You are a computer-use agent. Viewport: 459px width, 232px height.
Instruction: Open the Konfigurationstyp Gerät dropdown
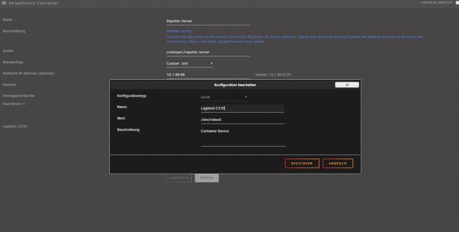coord(224,97)
